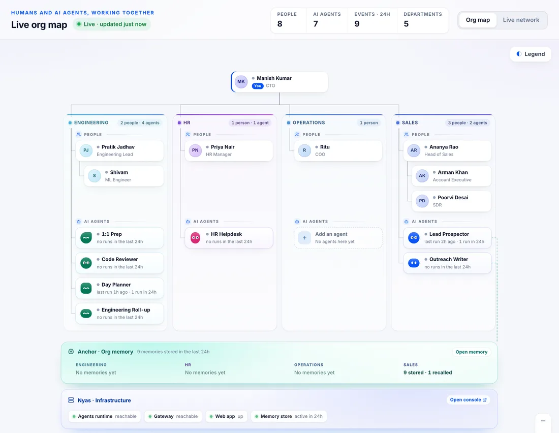Viewport: 559px width, 433px height.
Task: Click the external-link icon in Open console
Action: [484, 400]
